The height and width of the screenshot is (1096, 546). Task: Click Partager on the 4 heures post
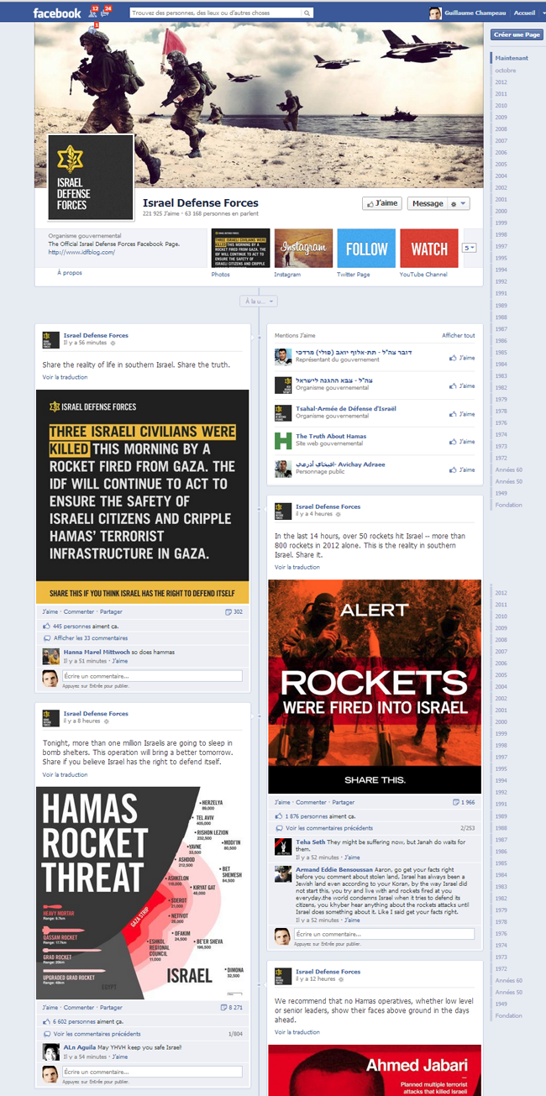pyautogui.click(x=343, y=802)
